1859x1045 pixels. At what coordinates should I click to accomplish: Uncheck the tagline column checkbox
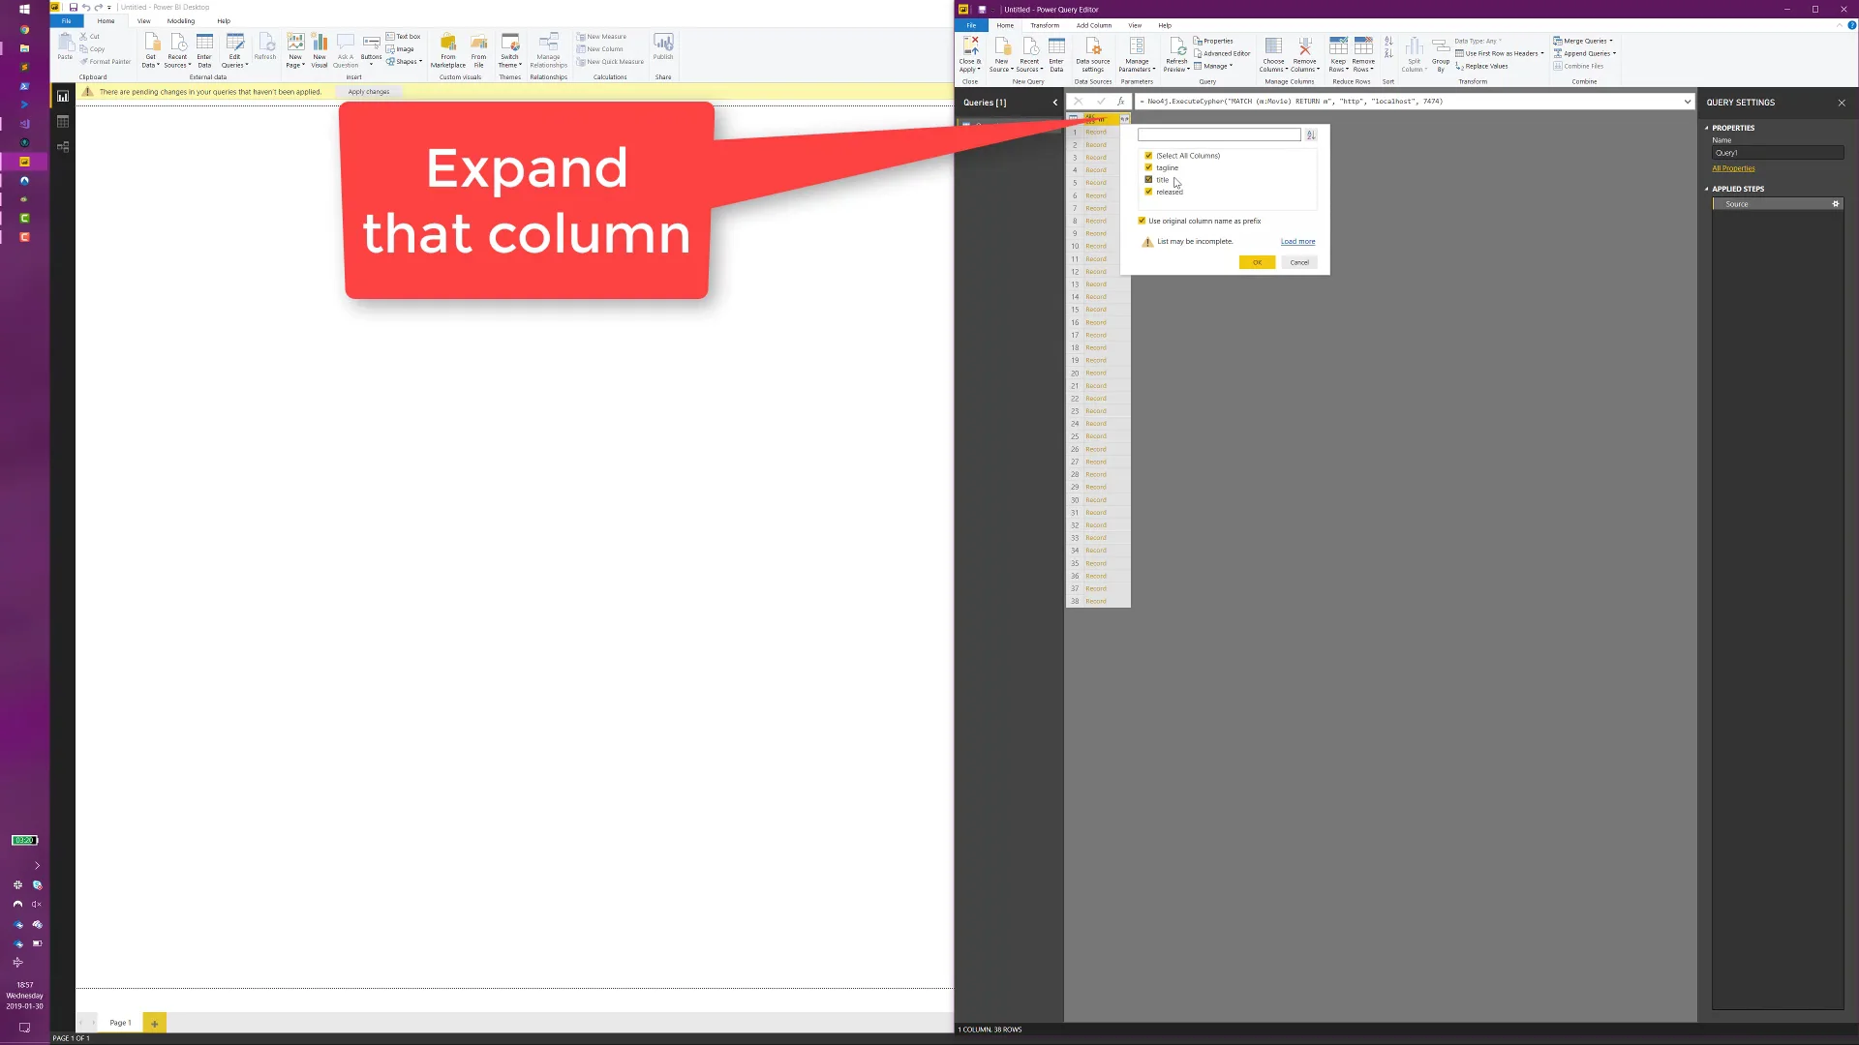1148,168
